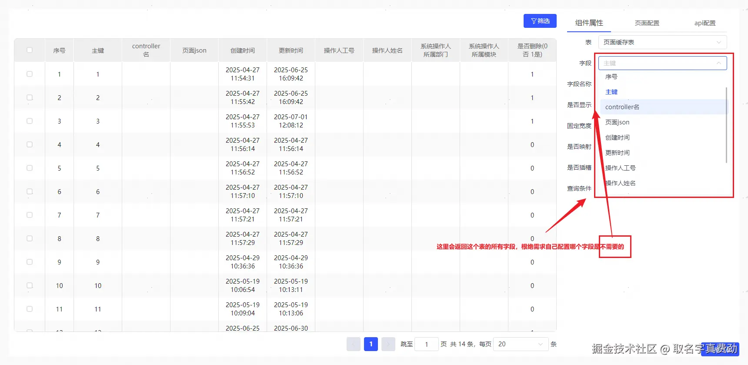
Task: Pick 创建时间 option in dropdown list
Action: point(617,137)
